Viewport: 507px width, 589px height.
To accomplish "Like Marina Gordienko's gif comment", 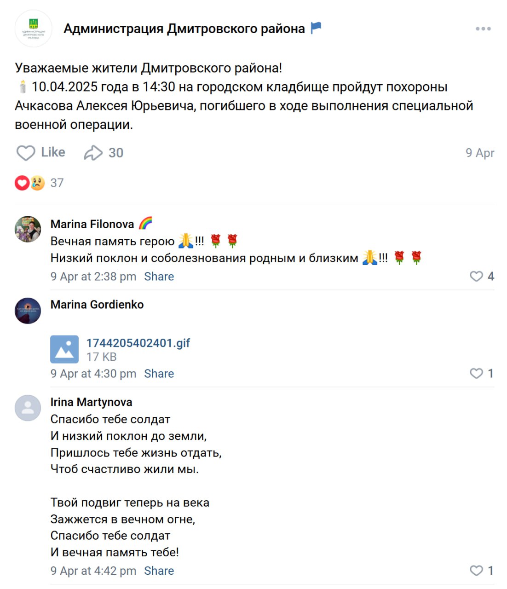I will (x=476, y=373).
